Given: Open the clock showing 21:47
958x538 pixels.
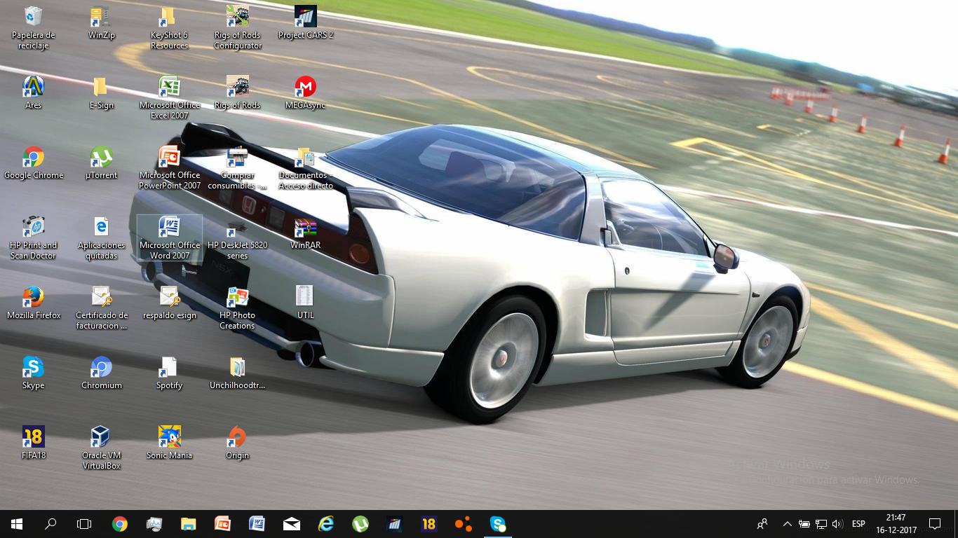Looking at the screenshot, I should point(896,524).
